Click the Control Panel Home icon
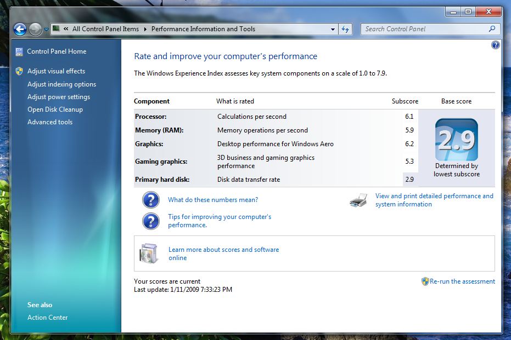Image resolution: width=511 pixels, height=340 pixels. (x=19, y=51)
